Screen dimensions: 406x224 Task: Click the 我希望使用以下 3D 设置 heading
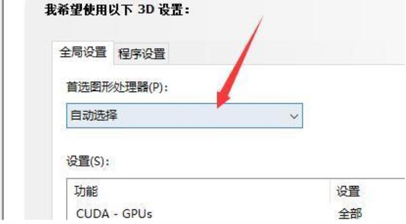(117, 10)
